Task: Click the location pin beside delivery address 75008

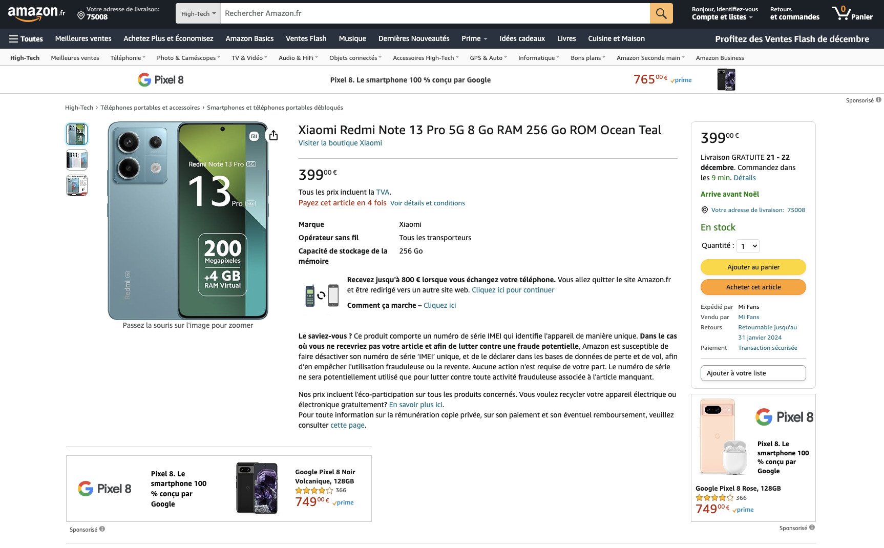Action: 705,210
